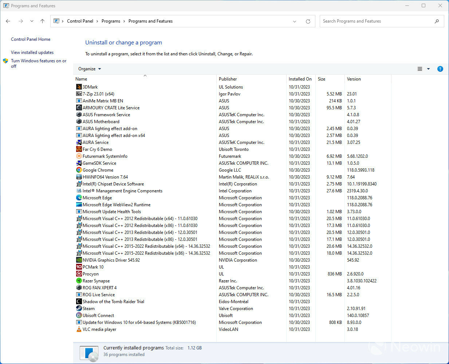
Task: Select the ARMOURY CRATE Lite Service icon
Action: [79, 107]
